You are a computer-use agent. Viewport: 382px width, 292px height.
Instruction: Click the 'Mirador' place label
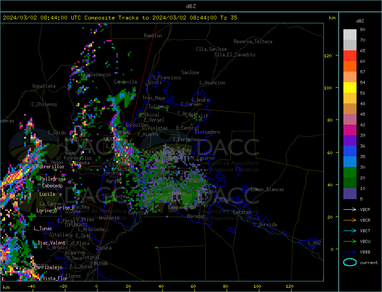(196, 216)
